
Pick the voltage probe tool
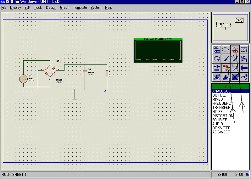click(226, 59)
